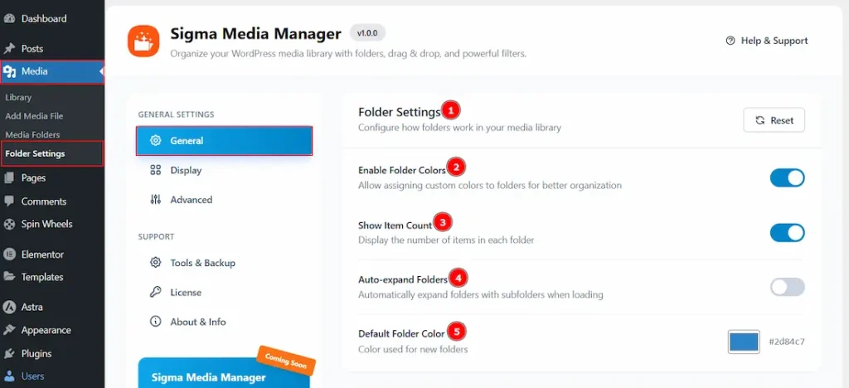Click the Reset refresh arrows icon
Image resolution: width=849 pixels, height=388 pixels.
tap(760, 121)
